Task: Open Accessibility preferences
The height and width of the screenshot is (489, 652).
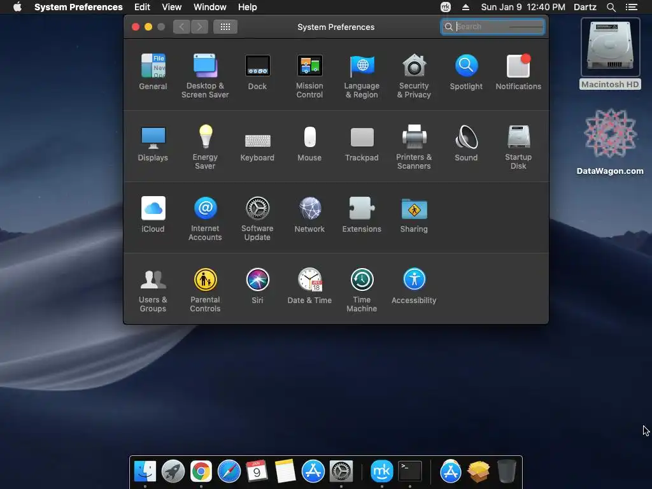Action: 414,286
